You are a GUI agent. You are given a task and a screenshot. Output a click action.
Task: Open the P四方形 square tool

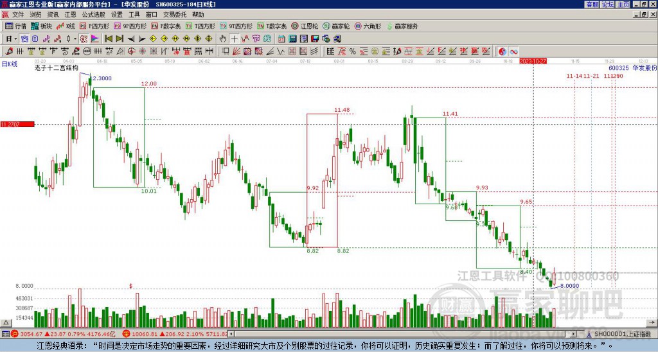pos(94,26)
